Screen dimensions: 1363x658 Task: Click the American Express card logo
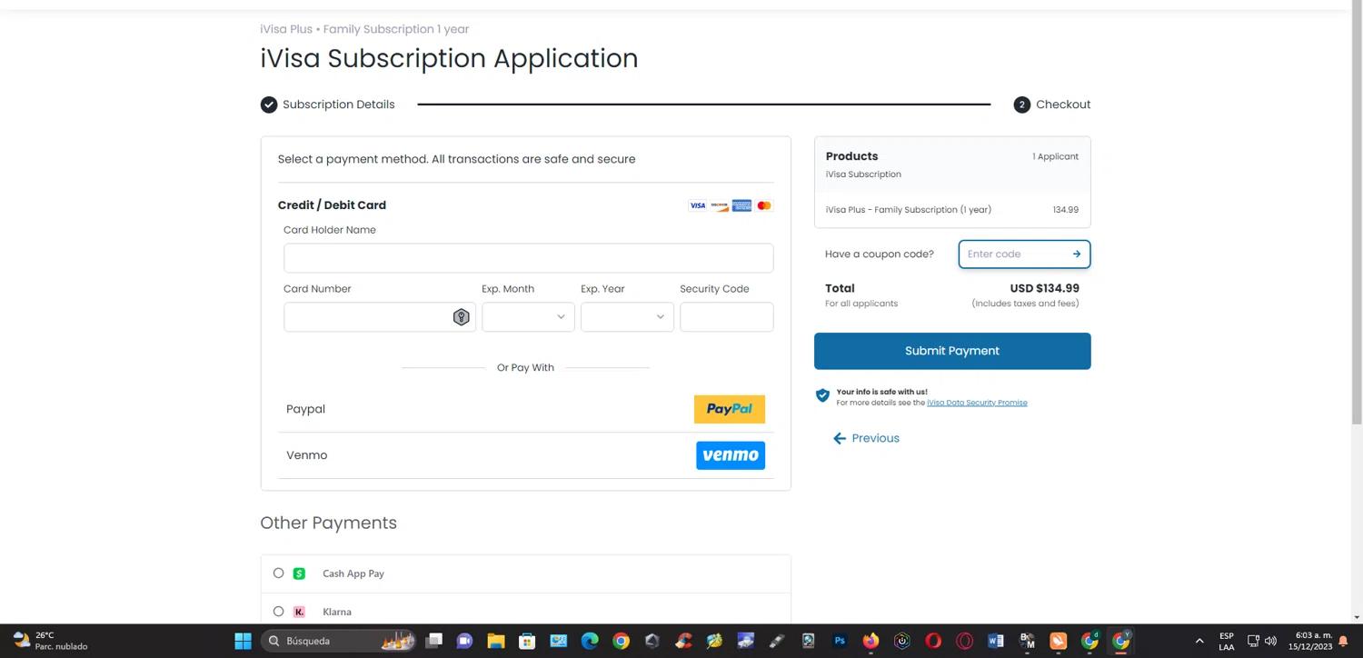click(741, 205)
